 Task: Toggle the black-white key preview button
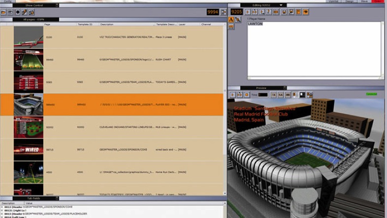click(x=302, y=95)
